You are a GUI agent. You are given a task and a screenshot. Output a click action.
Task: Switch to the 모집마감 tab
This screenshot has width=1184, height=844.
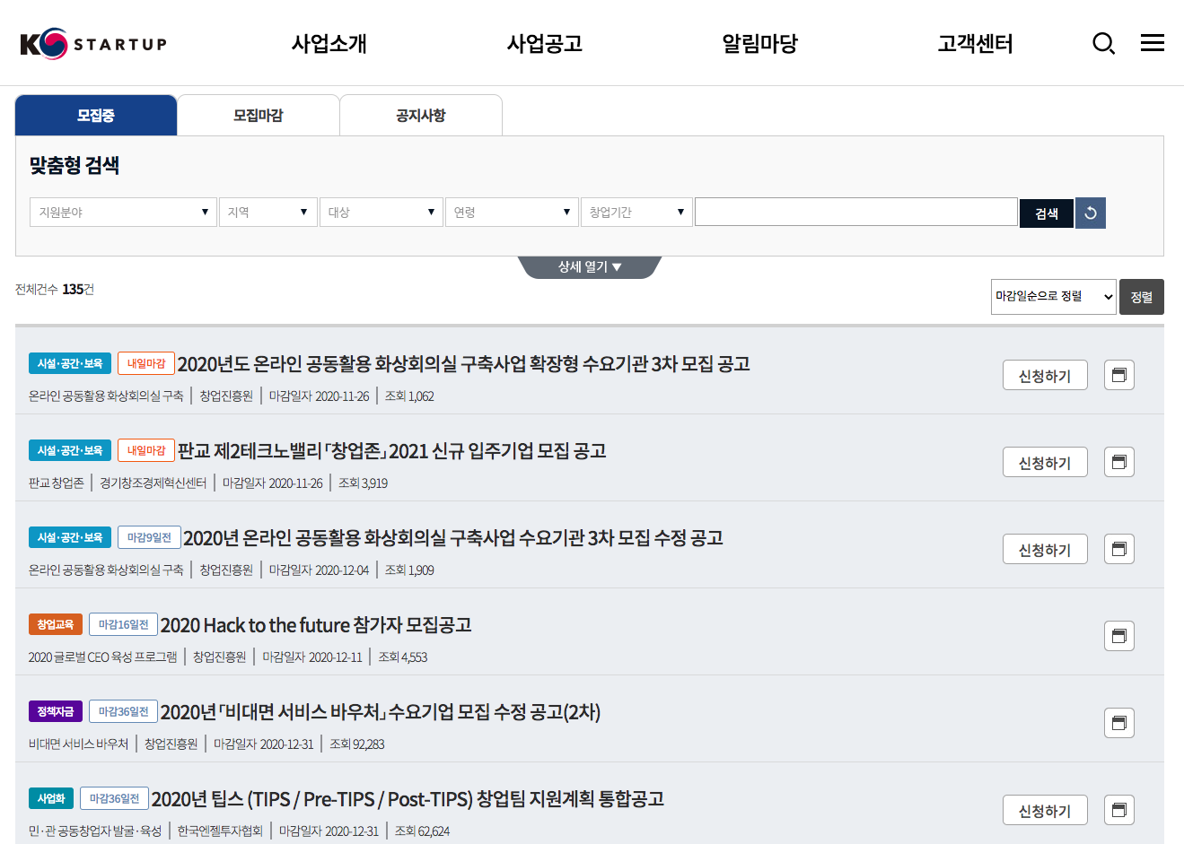point(258,114)
